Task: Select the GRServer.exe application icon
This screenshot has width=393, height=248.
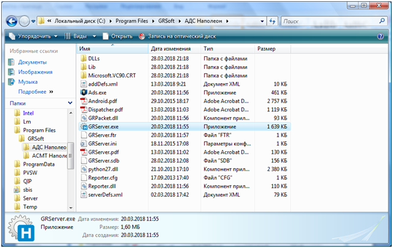Action: [x=83, y=127]
